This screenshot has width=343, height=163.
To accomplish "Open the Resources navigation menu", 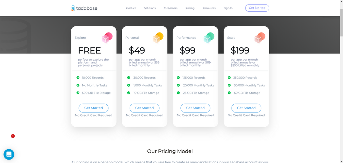I will [209, 8].
